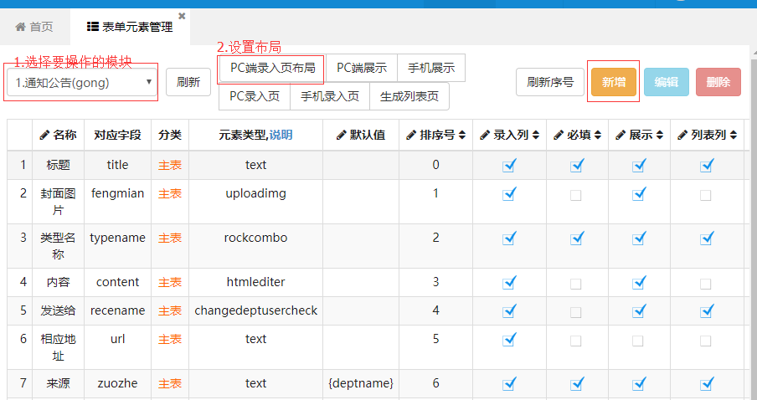Click the sort arrows in the 展示 column header

659,135
